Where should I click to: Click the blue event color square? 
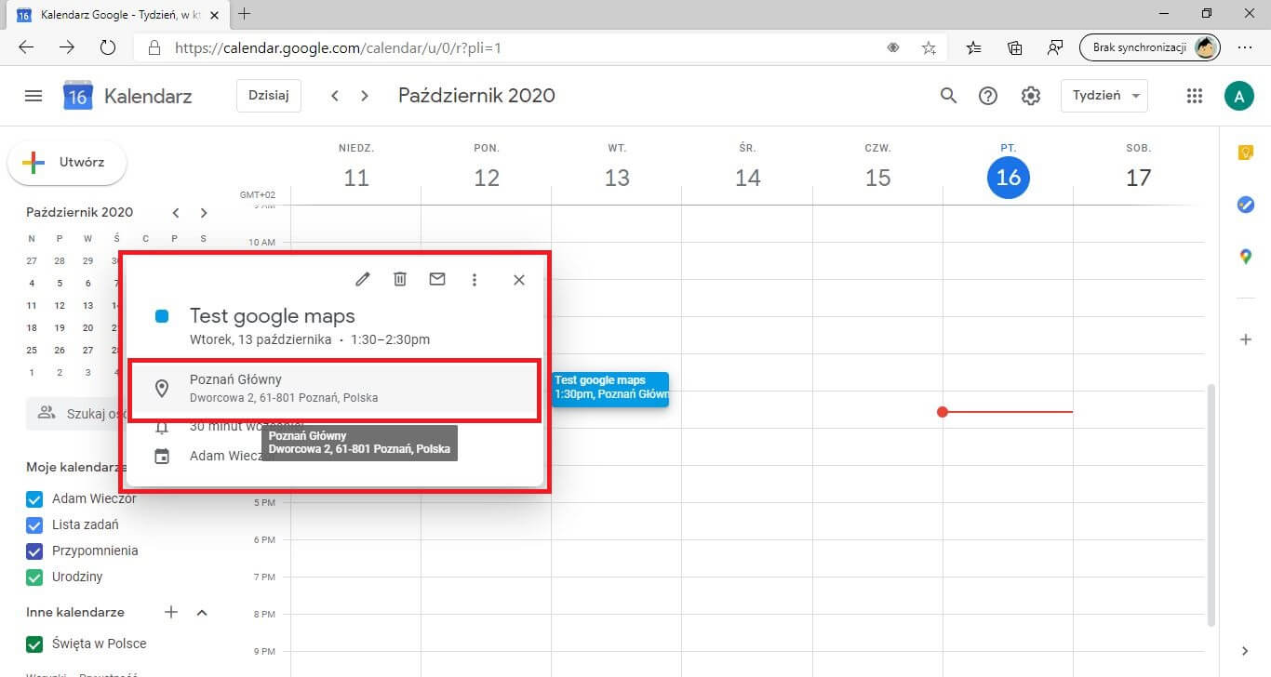162,317
